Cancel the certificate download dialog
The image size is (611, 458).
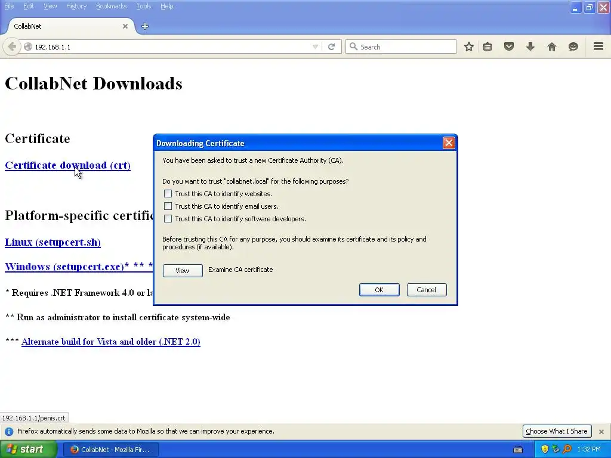pos(427,290)
